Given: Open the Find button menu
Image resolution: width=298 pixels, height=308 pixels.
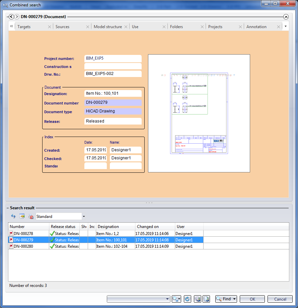Looking at the screenshot, I should click(226, 299).
